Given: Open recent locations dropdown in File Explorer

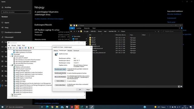Looking at the screenshot, I should [77, 31].
